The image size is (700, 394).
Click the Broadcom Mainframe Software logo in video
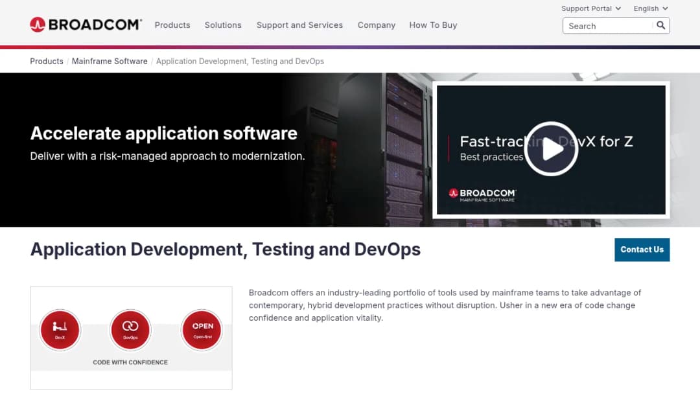coord(482,195)
